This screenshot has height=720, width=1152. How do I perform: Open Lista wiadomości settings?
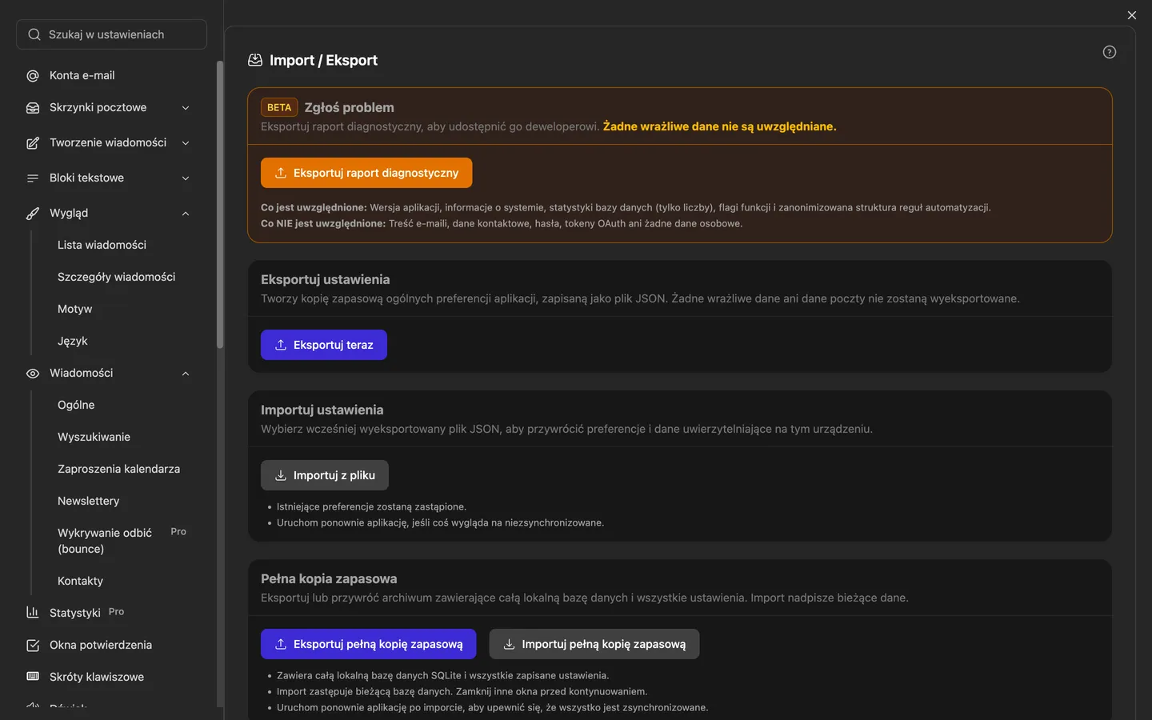click(x=102, y=245)
